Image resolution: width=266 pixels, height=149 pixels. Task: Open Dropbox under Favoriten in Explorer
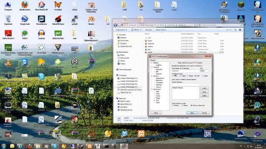click(x=123, y=43)
